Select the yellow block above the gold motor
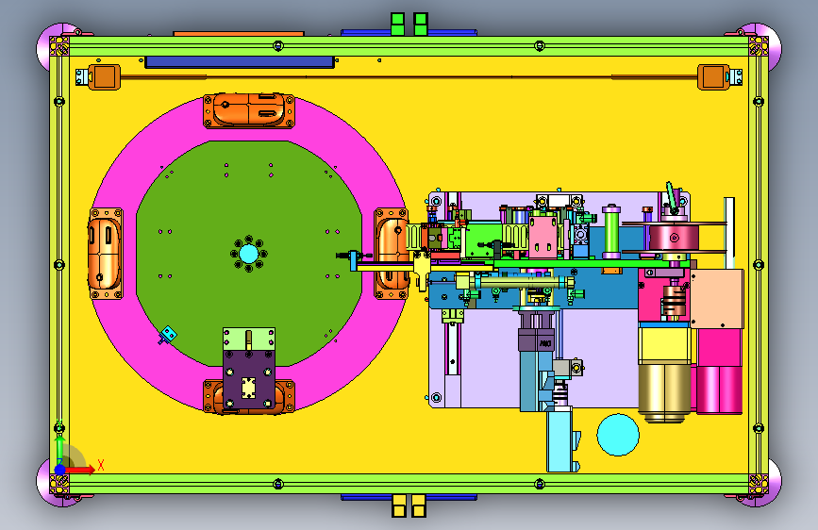The image size is (818, 530). tap(664, 344)
